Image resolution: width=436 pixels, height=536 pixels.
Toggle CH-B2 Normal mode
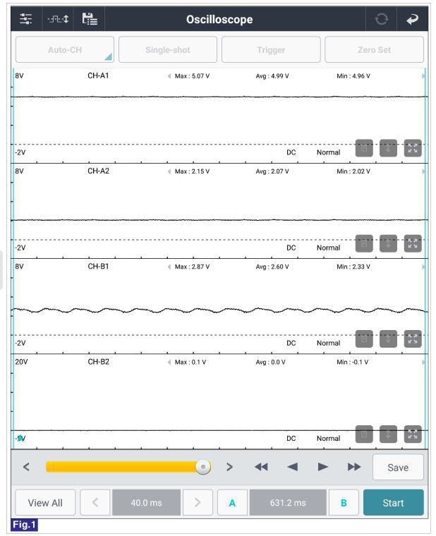coord(328,439)
